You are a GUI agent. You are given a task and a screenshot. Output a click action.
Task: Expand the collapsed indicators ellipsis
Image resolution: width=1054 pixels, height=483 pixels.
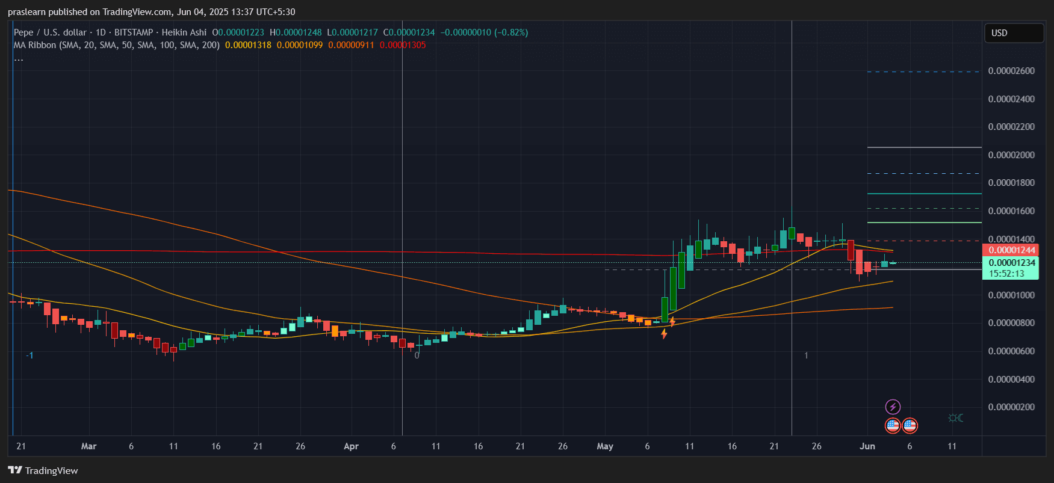click(19, 58)
